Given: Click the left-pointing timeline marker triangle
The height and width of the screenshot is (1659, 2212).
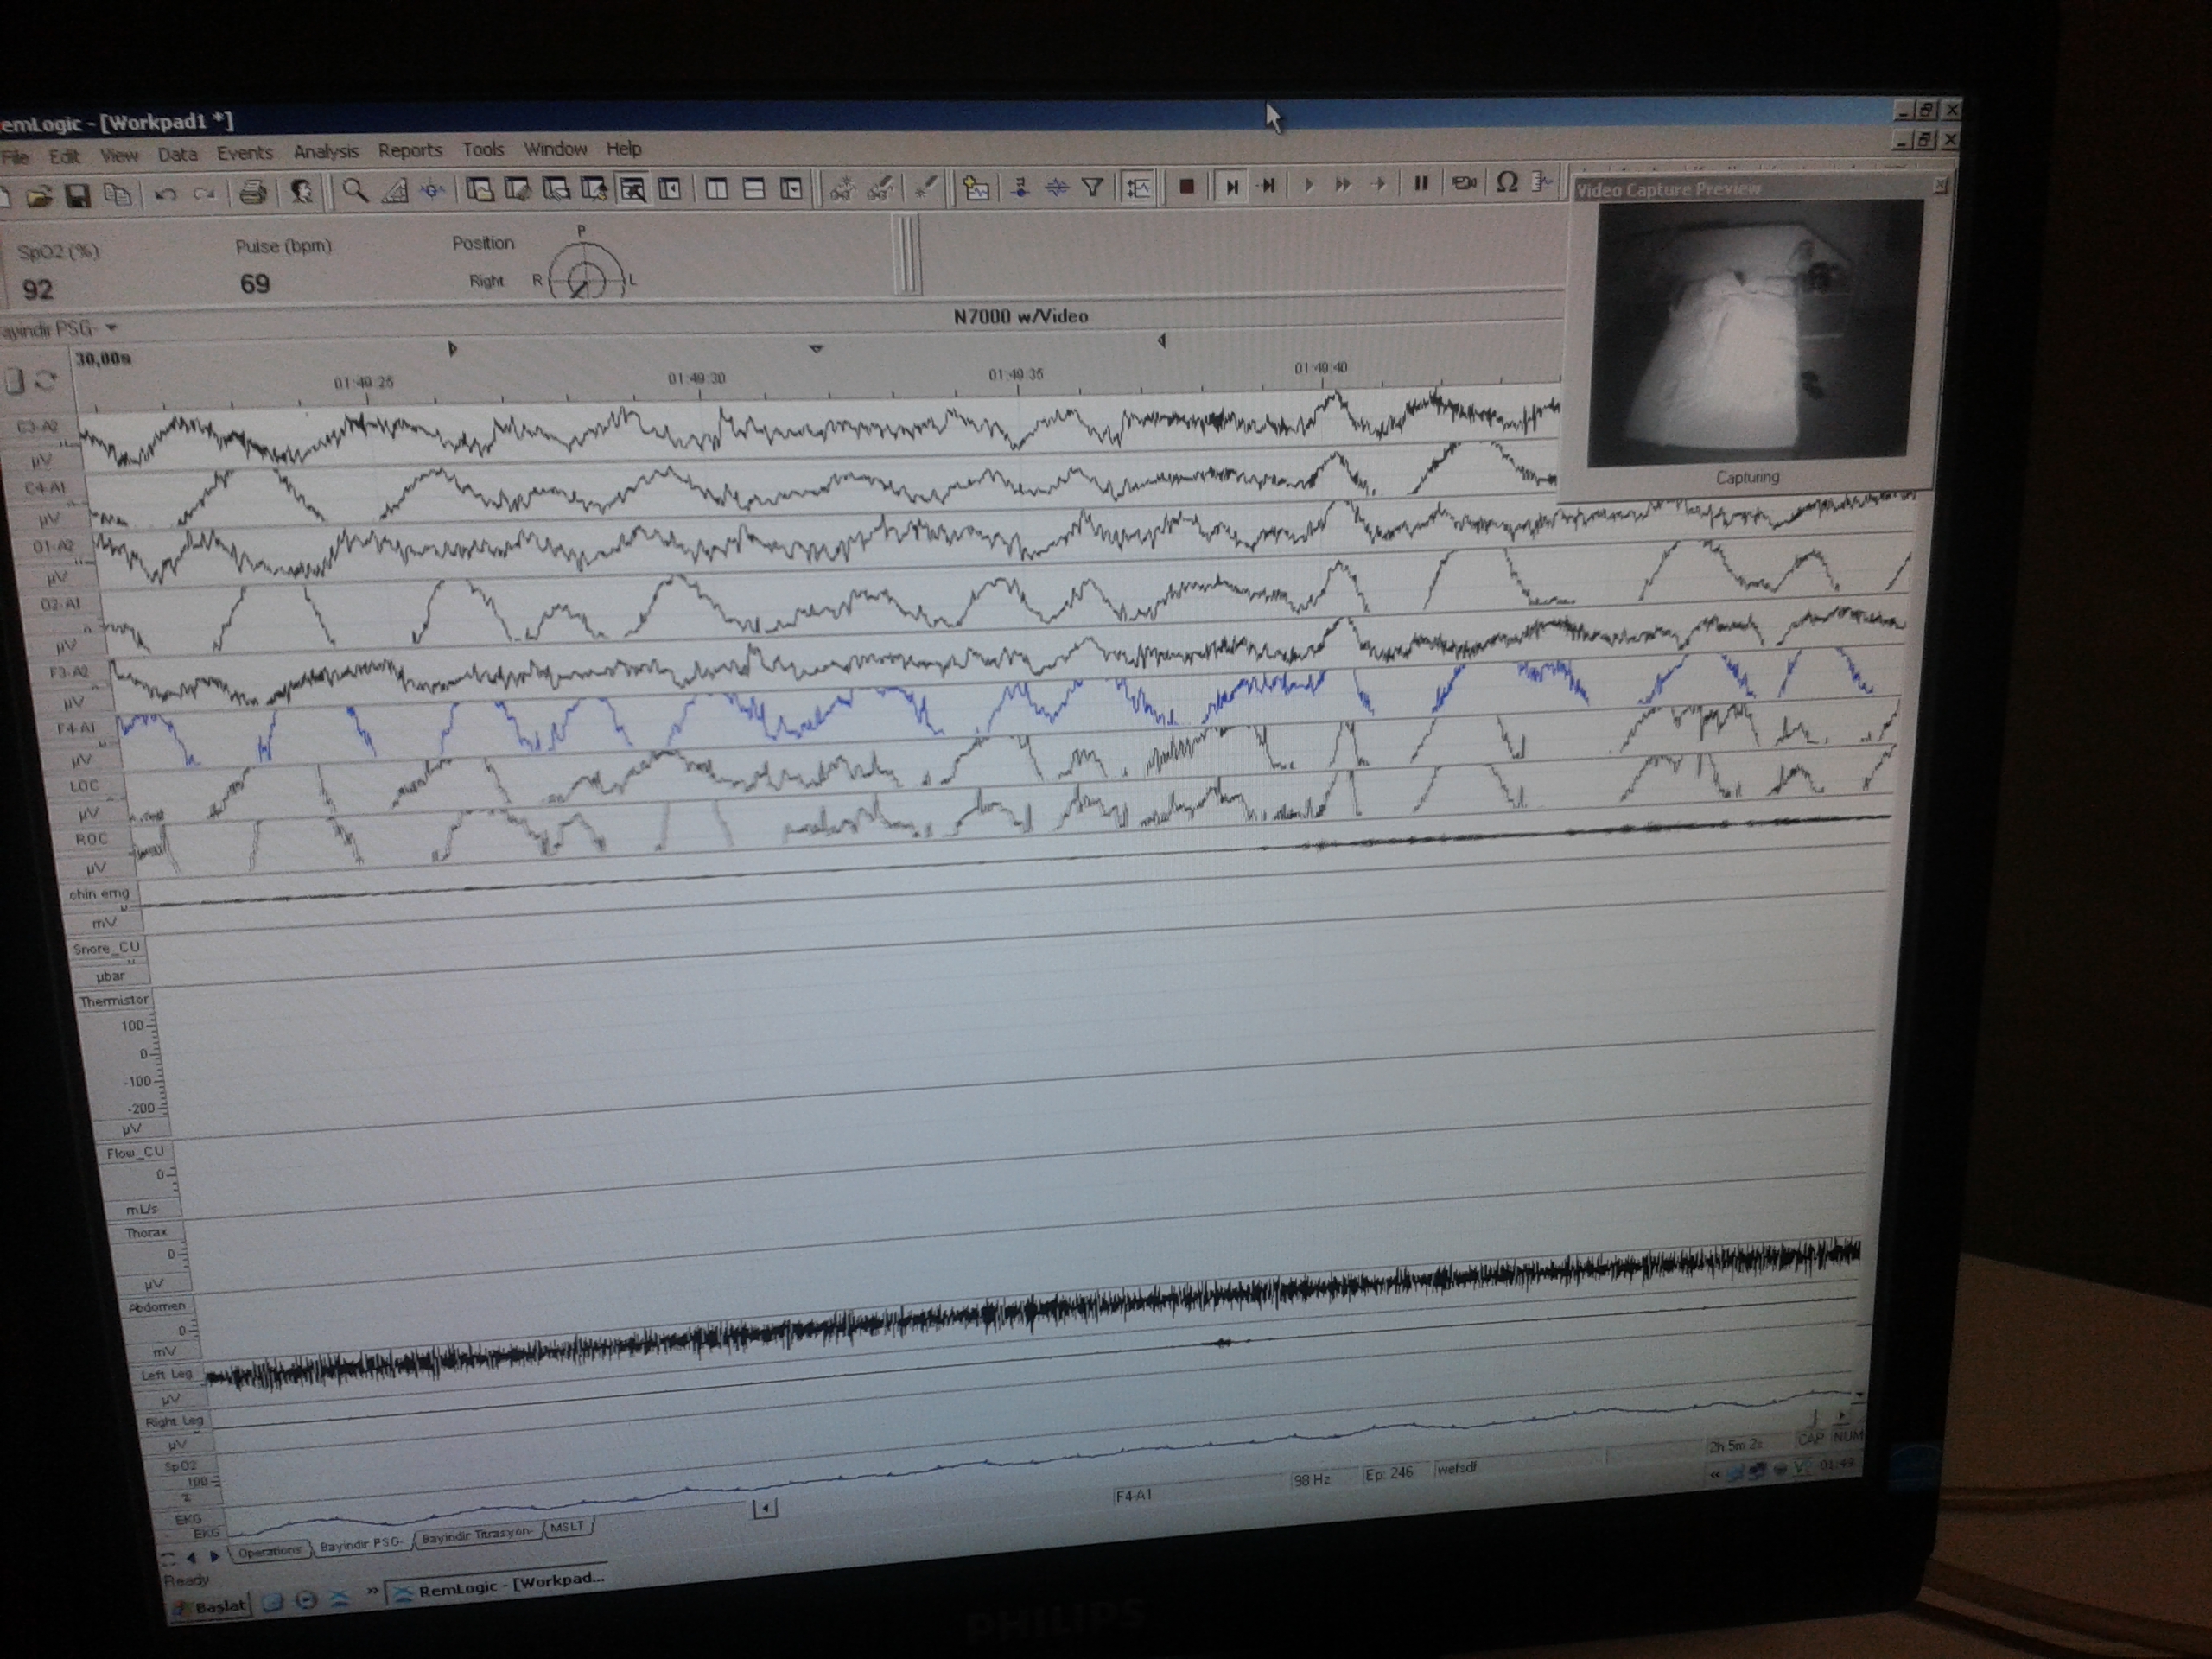Looking at the screenshot, I should click(1162, 341).
